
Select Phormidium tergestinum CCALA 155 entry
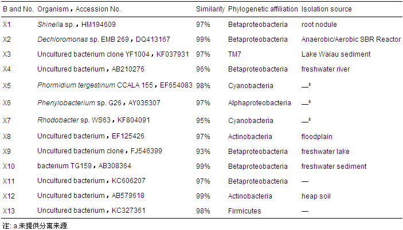pyautogui.click(x=115, y=85)
